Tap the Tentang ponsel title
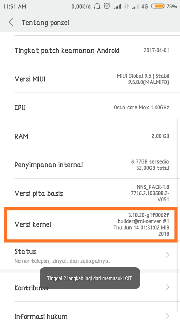This screenshot has height=321, width=180. click(45, 23)
